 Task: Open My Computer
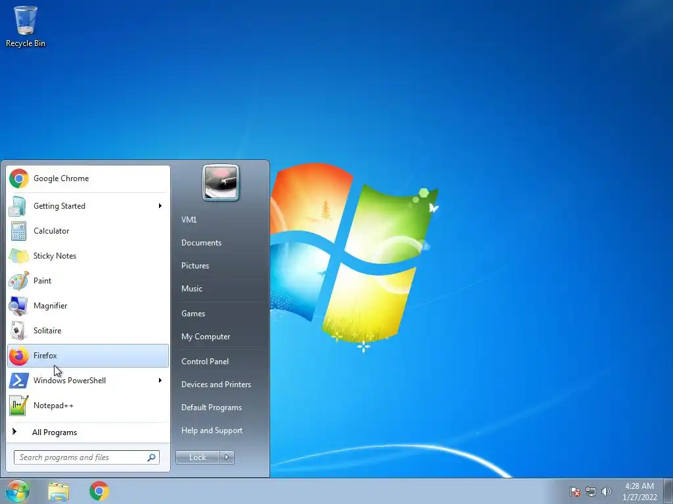coord(206,337)
